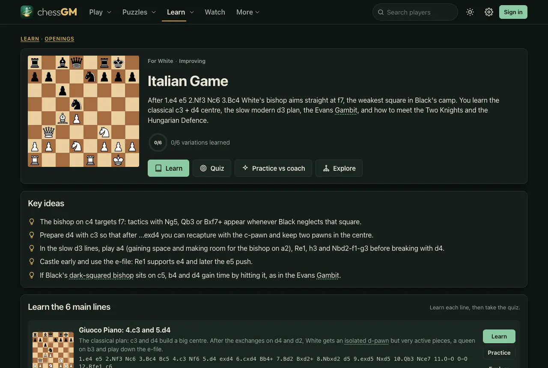Follow the LEARN breadcrumb link

click(30, 39)
